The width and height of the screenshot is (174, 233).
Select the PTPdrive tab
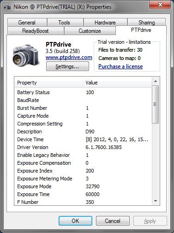coord(141,30)
